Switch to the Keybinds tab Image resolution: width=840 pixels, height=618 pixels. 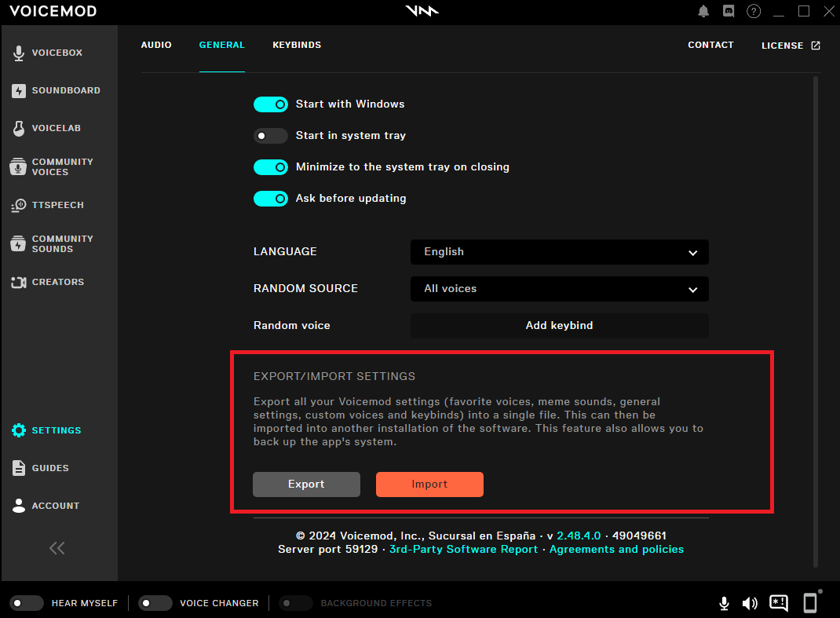pyautogui.click(x=297, y=45)
